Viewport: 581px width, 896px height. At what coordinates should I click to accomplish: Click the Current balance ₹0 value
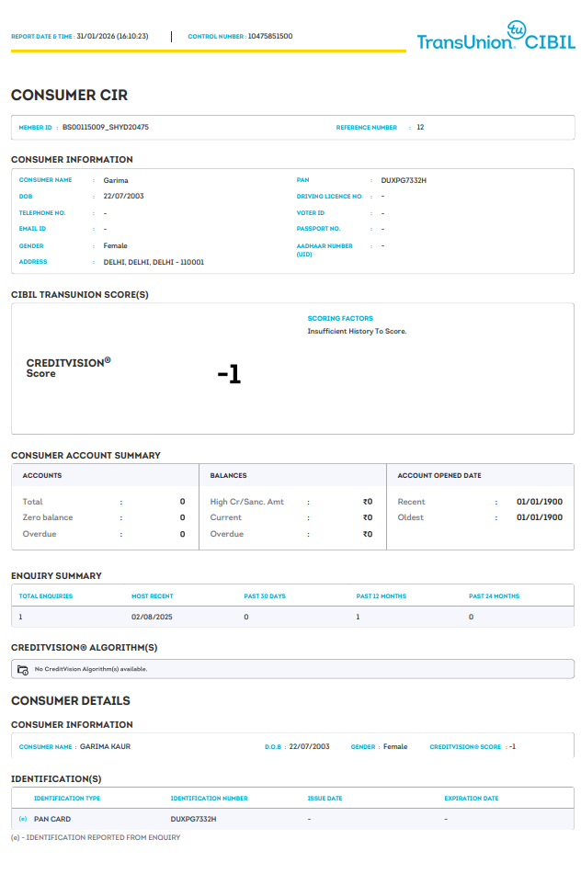pyautogui.click(x=368, y=517)
